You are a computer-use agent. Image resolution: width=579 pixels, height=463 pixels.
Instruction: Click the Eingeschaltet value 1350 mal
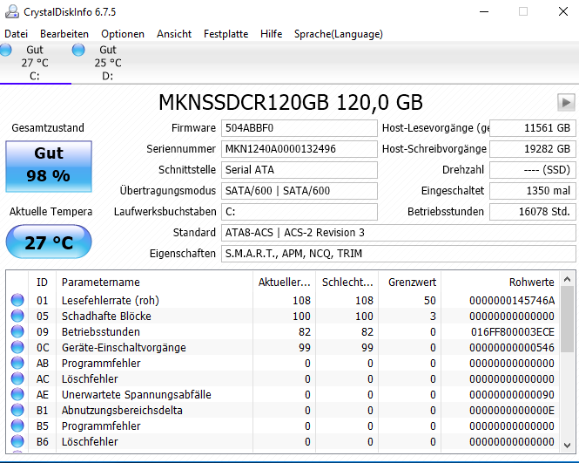533,190
